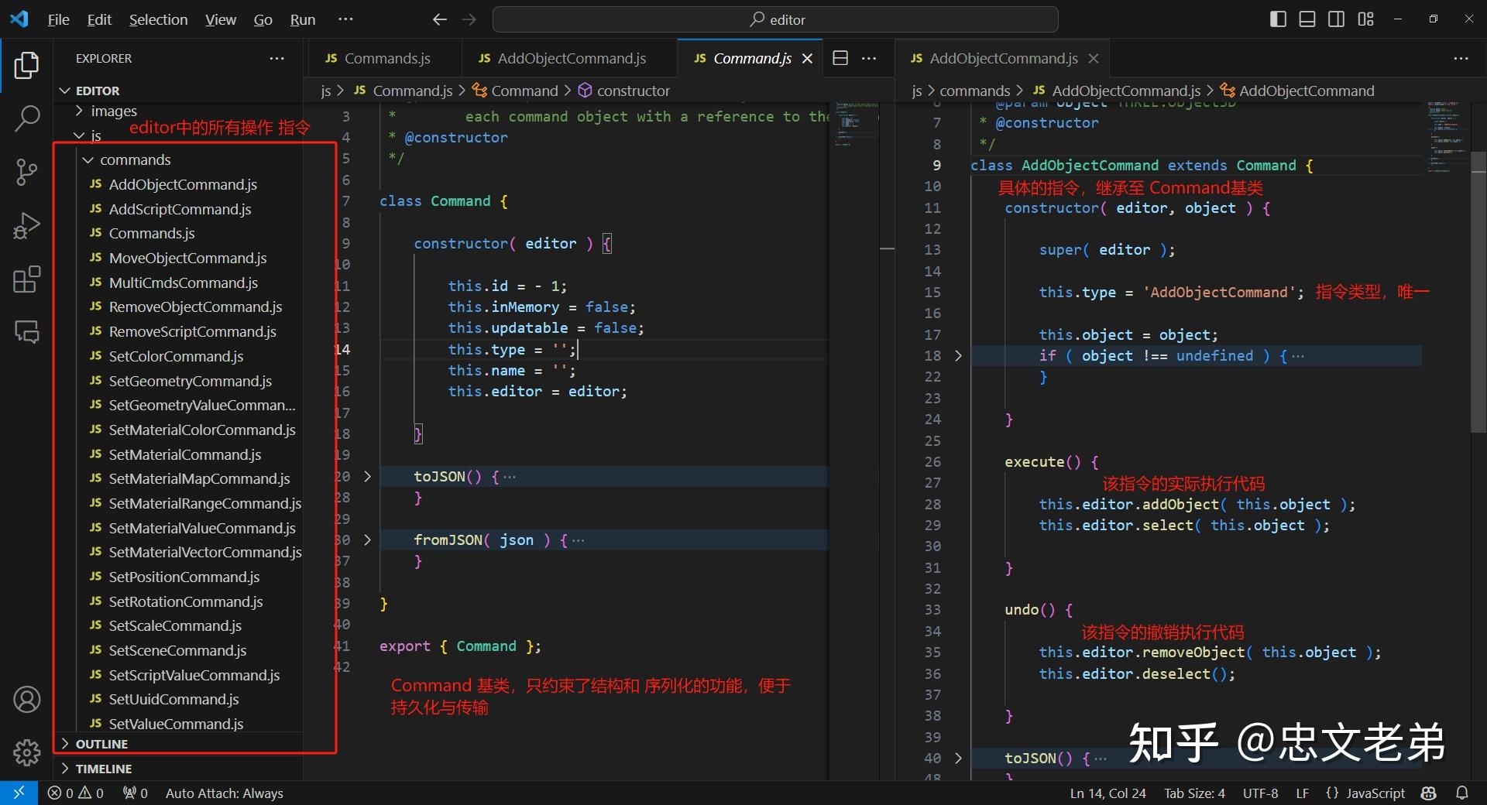Open the Run and Debug view
This screenshot has width=1487, height=805.
(27, 226)
